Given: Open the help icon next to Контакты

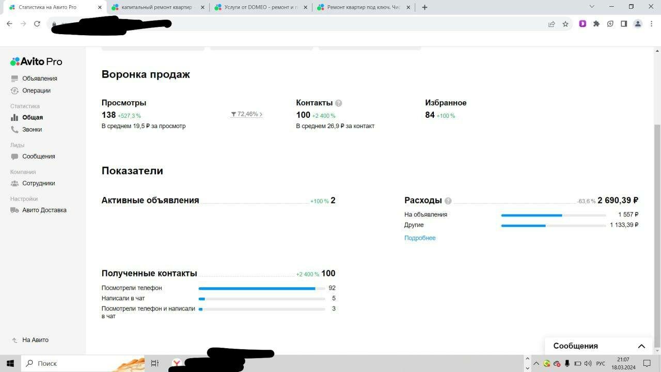Looking at the screenshot, I should 339,103.
